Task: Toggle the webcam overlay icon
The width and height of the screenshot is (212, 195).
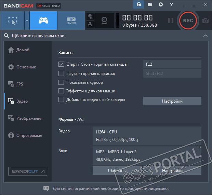Action: click(x=104, y=21)
